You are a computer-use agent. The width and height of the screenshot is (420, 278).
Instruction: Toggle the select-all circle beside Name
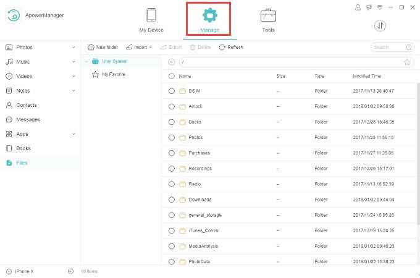pyautogui.click(x=172, y=76)
